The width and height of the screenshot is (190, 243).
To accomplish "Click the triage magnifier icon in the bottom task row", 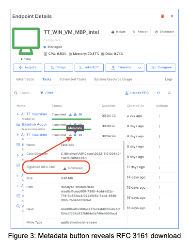I will pyautogui.click(x=18, y=206).
